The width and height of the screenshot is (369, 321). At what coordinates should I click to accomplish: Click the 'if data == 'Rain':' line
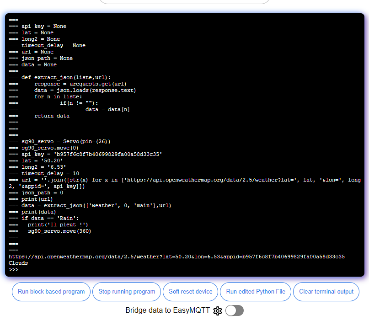[x=50, y=219]
